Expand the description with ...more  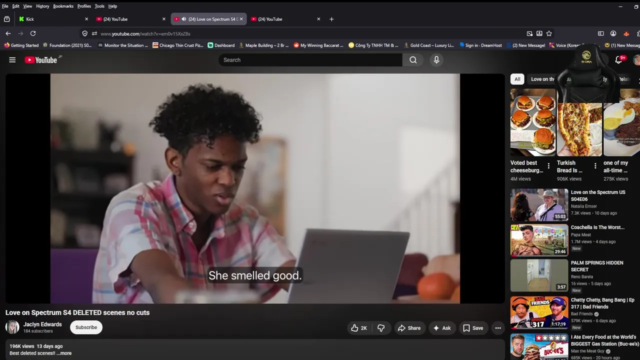(65, 353)
